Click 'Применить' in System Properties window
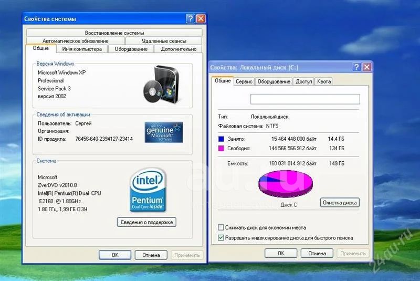 [x=187, y=255]
